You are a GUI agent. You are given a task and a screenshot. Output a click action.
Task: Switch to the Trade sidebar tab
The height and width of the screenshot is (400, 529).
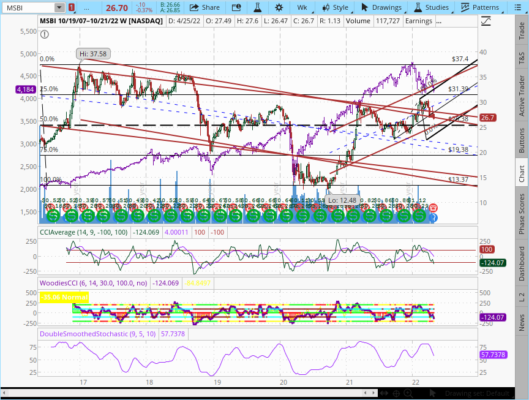tap(522, 31)
